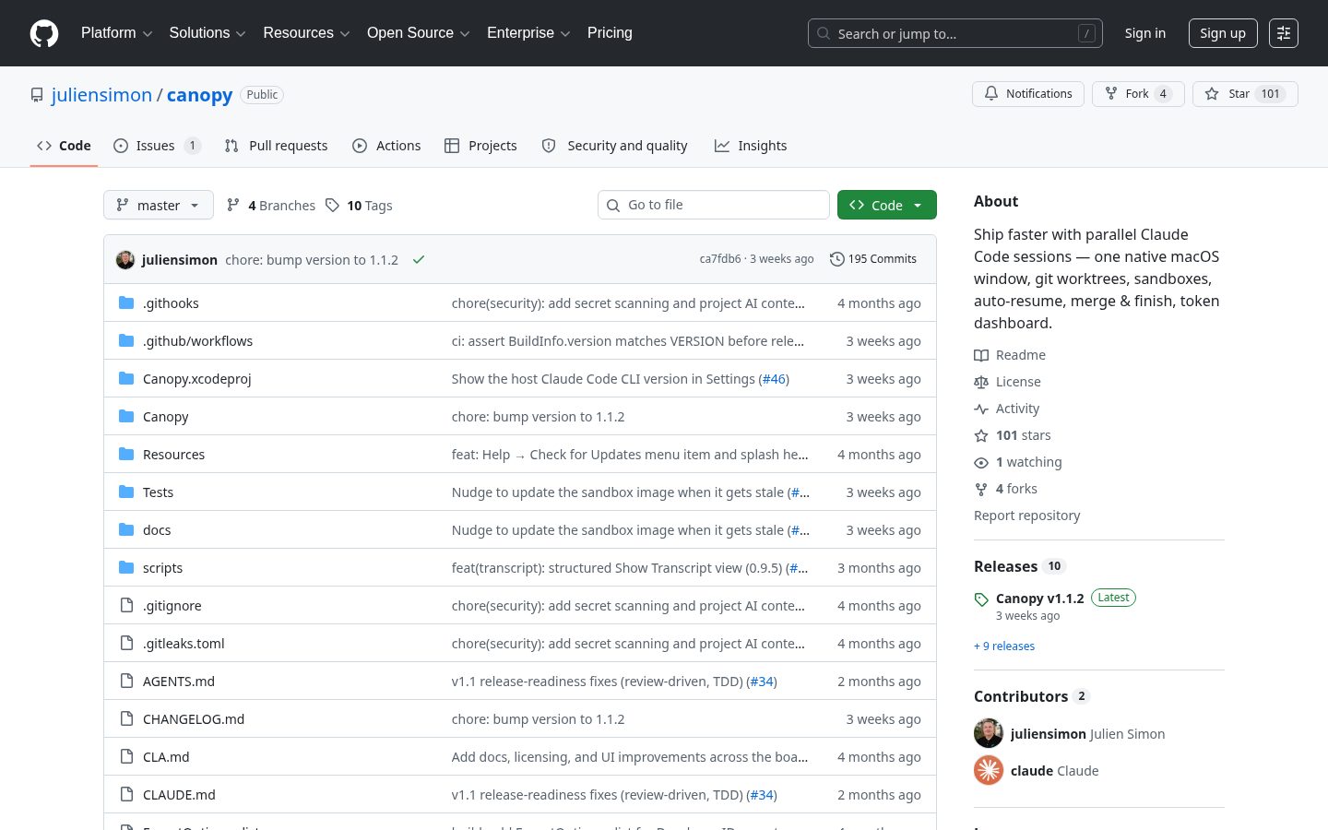The image size is (1328, 830).
Task: Open pull request #46 link
Action: coord(774,379)
